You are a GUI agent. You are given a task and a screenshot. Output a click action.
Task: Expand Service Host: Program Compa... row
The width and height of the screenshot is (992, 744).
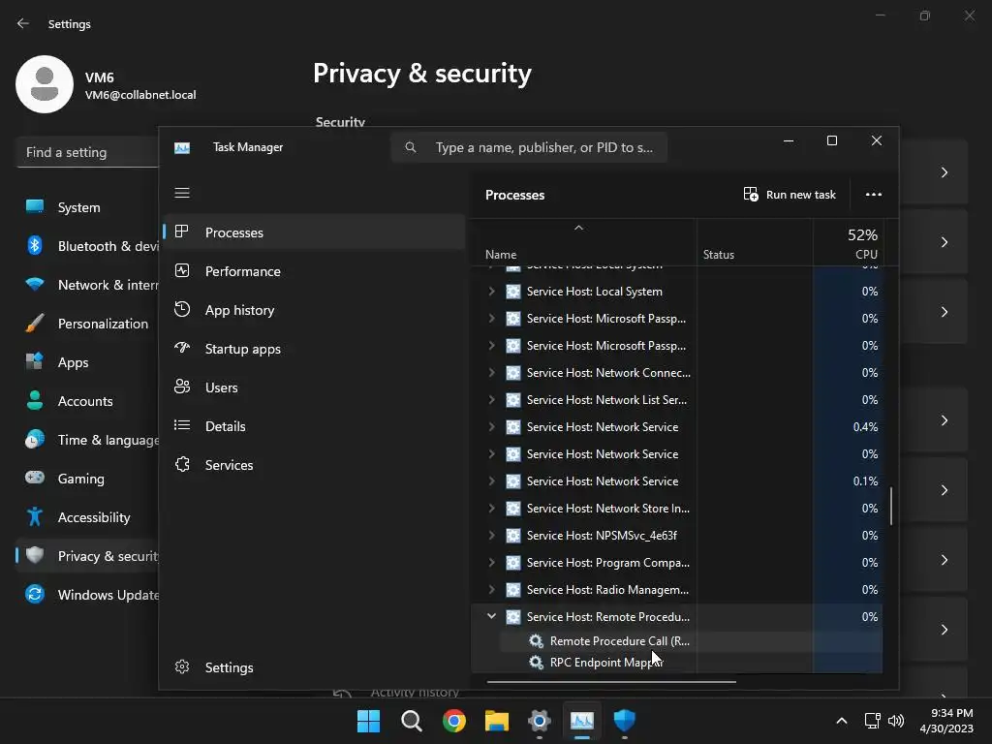tap(491, 563)
